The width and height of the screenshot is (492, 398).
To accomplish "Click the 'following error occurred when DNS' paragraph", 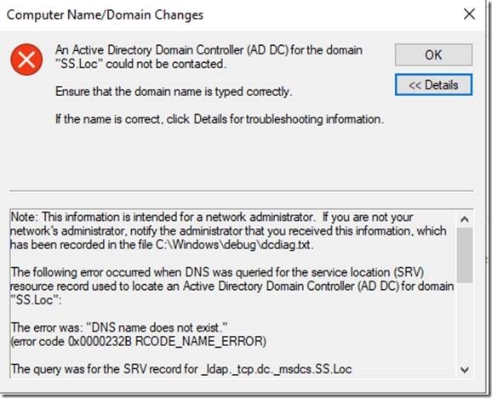I will click(232, 286).
